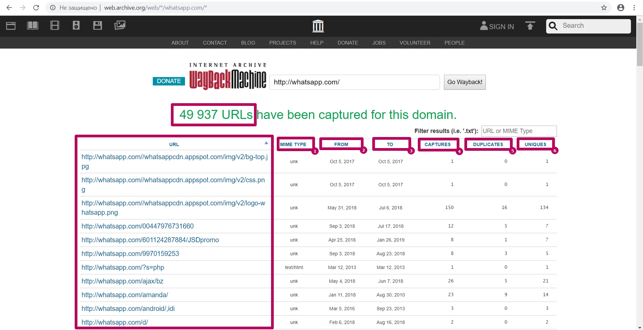The image size is (643, 330).
Task: Open the whatsapp.com/9970159253 link
Action: [130, 254]
